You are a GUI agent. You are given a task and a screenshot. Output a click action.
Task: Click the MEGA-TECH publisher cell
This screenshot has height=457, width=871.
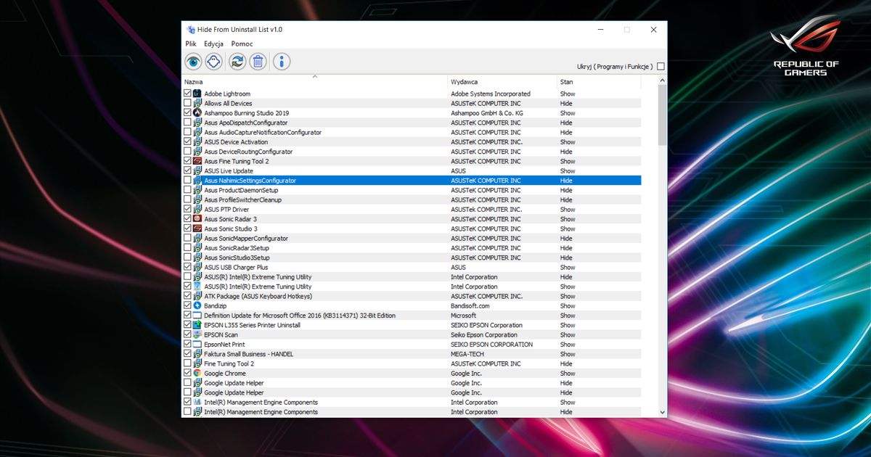[467, 354]
